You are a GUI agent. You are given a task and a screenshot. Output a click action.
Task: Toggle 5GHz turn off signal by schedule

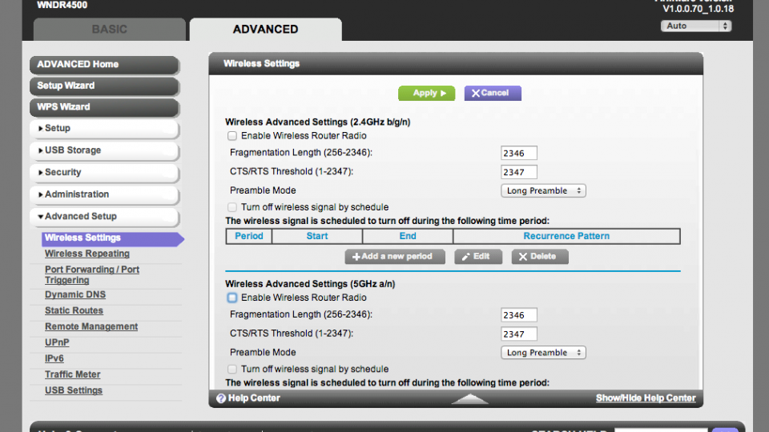(232, 370)
